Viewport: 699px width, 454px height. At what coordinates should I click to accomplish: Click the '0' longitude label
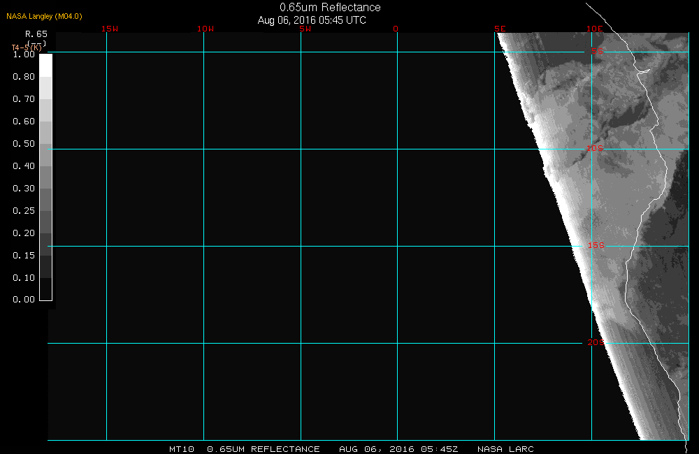[396, 29]
